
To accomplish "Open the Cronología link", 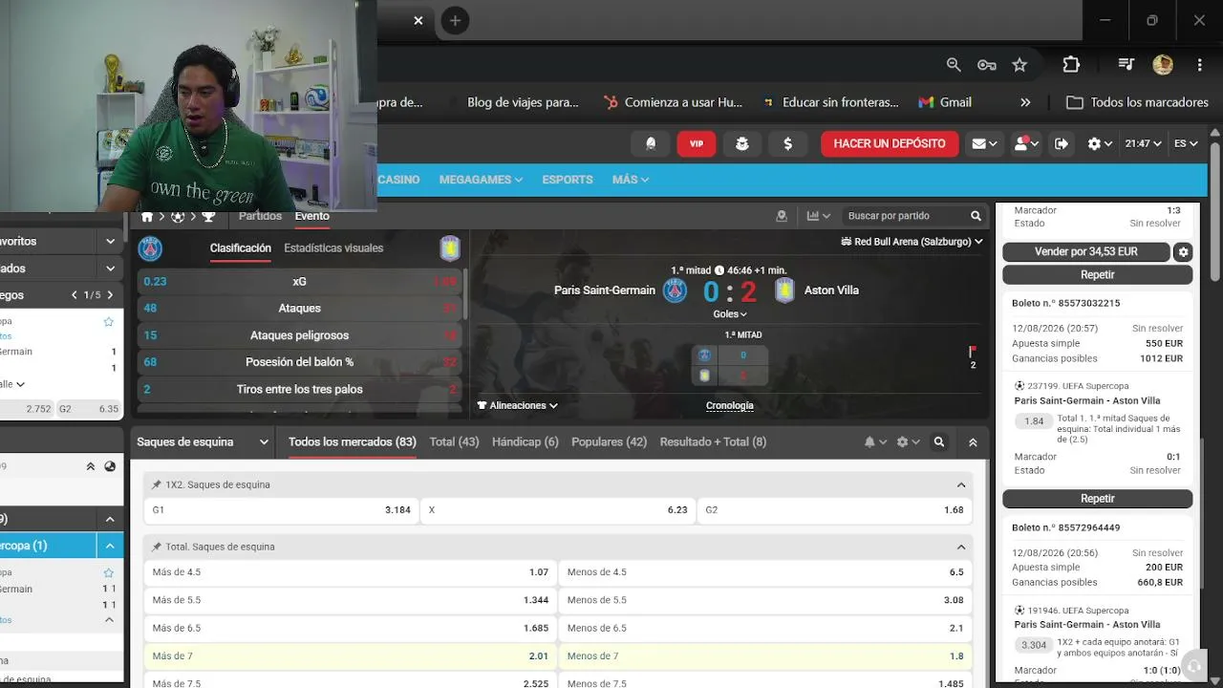I will coord(730,405).
